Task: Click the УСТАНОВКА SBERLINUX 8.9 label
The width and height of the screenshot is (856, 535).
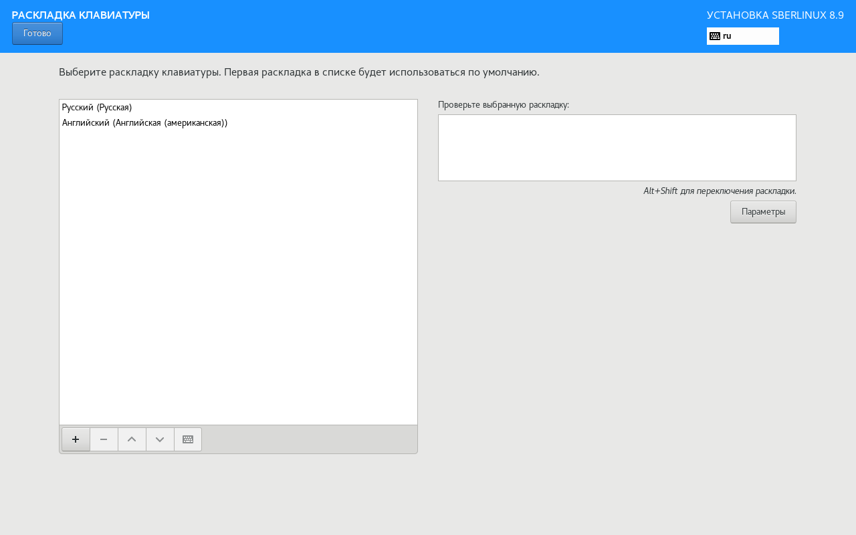Action: [x=775, y=15]
